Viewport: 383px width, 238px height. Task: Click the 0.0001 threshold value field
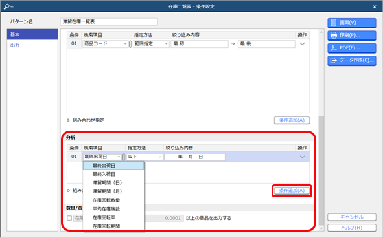(x=164, y=218)
